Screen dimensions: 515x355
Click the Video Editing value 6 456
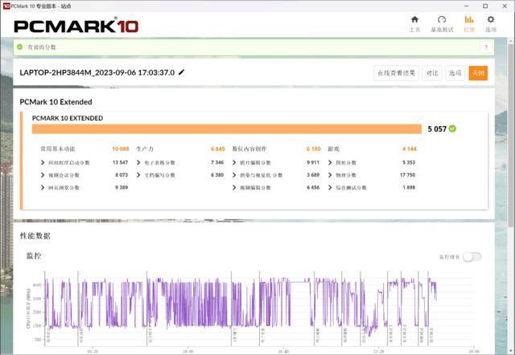click(313, 187)
